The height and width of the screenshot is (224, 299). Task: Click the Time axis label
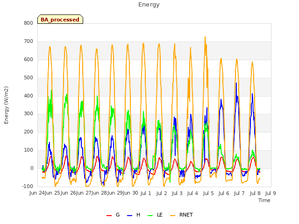264,200
